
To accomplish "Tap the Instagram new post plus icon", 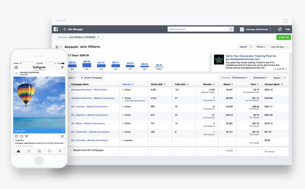I will [x=39, y=151].
